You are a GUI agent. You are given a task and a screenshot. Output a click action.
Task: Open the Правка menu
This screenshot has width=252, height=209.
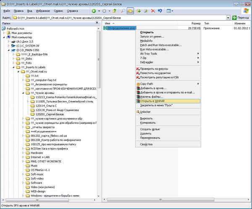pos(18,11)
